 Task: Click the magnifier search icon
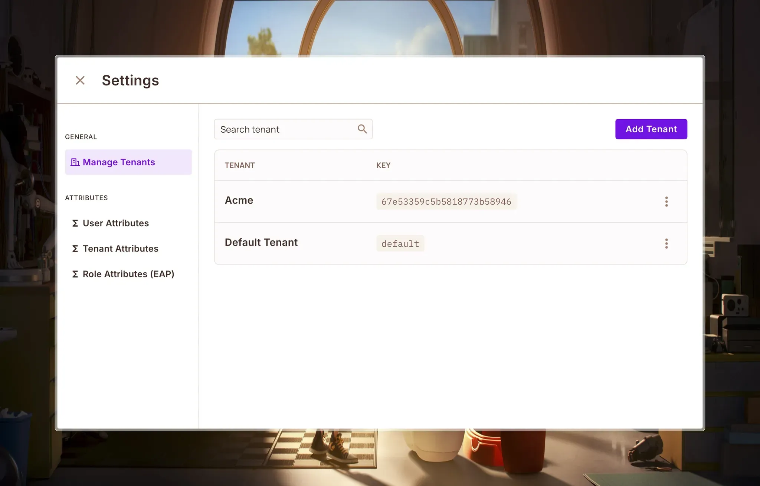(x=362, y=129)
